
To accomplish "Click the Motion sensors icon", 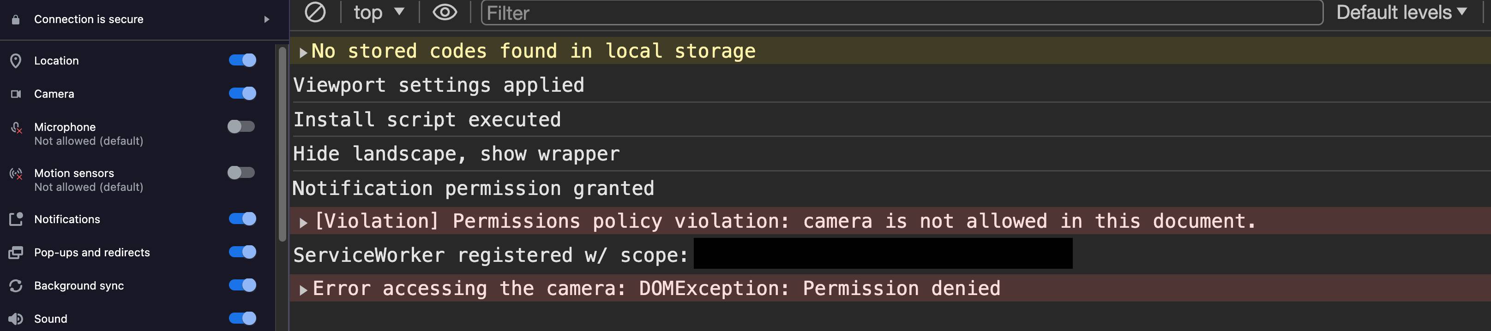I will (16, 173).
